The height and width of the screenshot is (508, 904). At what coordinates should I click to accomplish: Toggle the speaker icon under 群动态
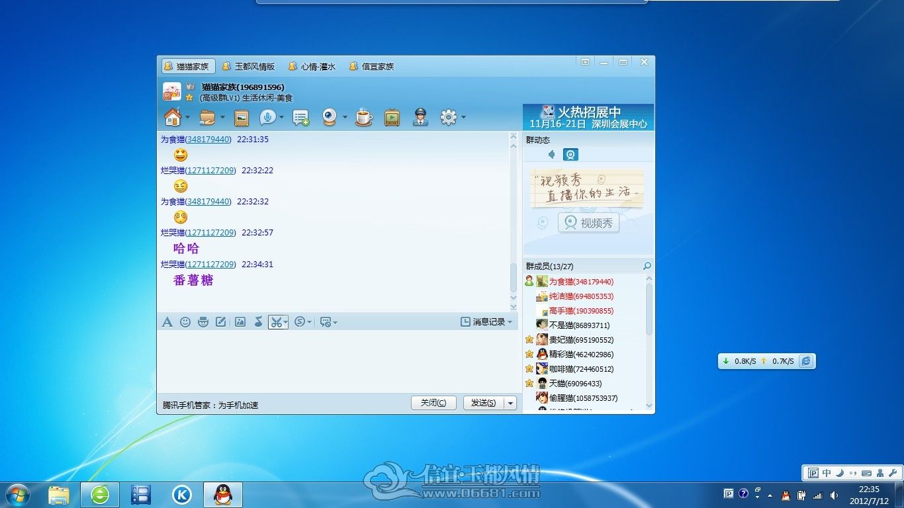[551, 155]
